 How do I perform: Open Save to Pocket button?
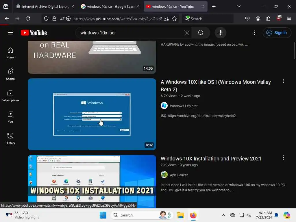(x=247, y=18)
